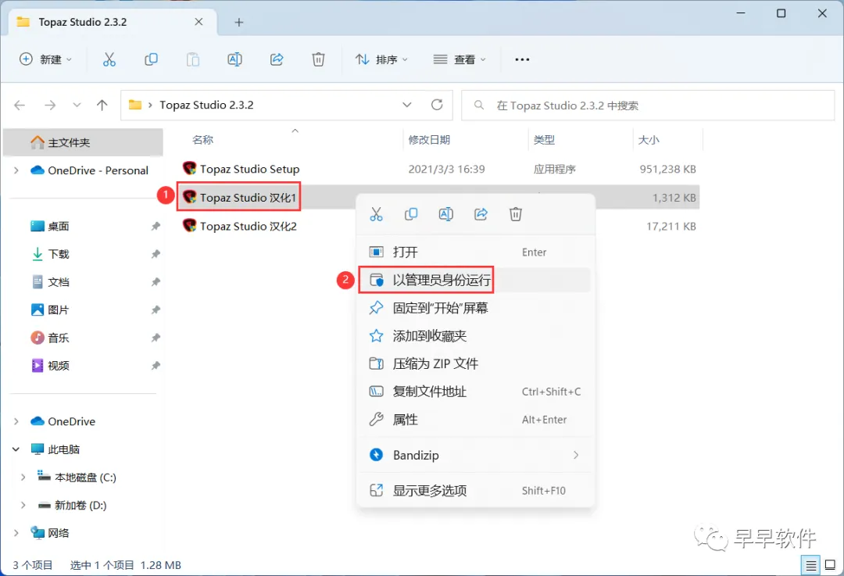The width and height of the screenshot is (844, 576).
Task: Click the Cut icon in the top toolbar
Action: [x=109, y=59]
